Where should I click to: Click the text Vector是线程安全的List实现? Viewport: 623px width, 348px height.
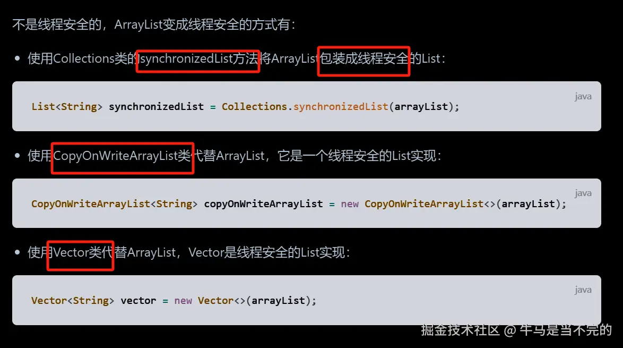267,252
